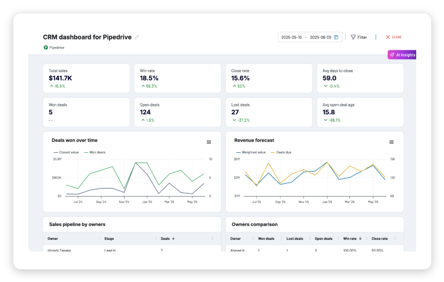Click the Open deals column header

[x=324, y=239]
